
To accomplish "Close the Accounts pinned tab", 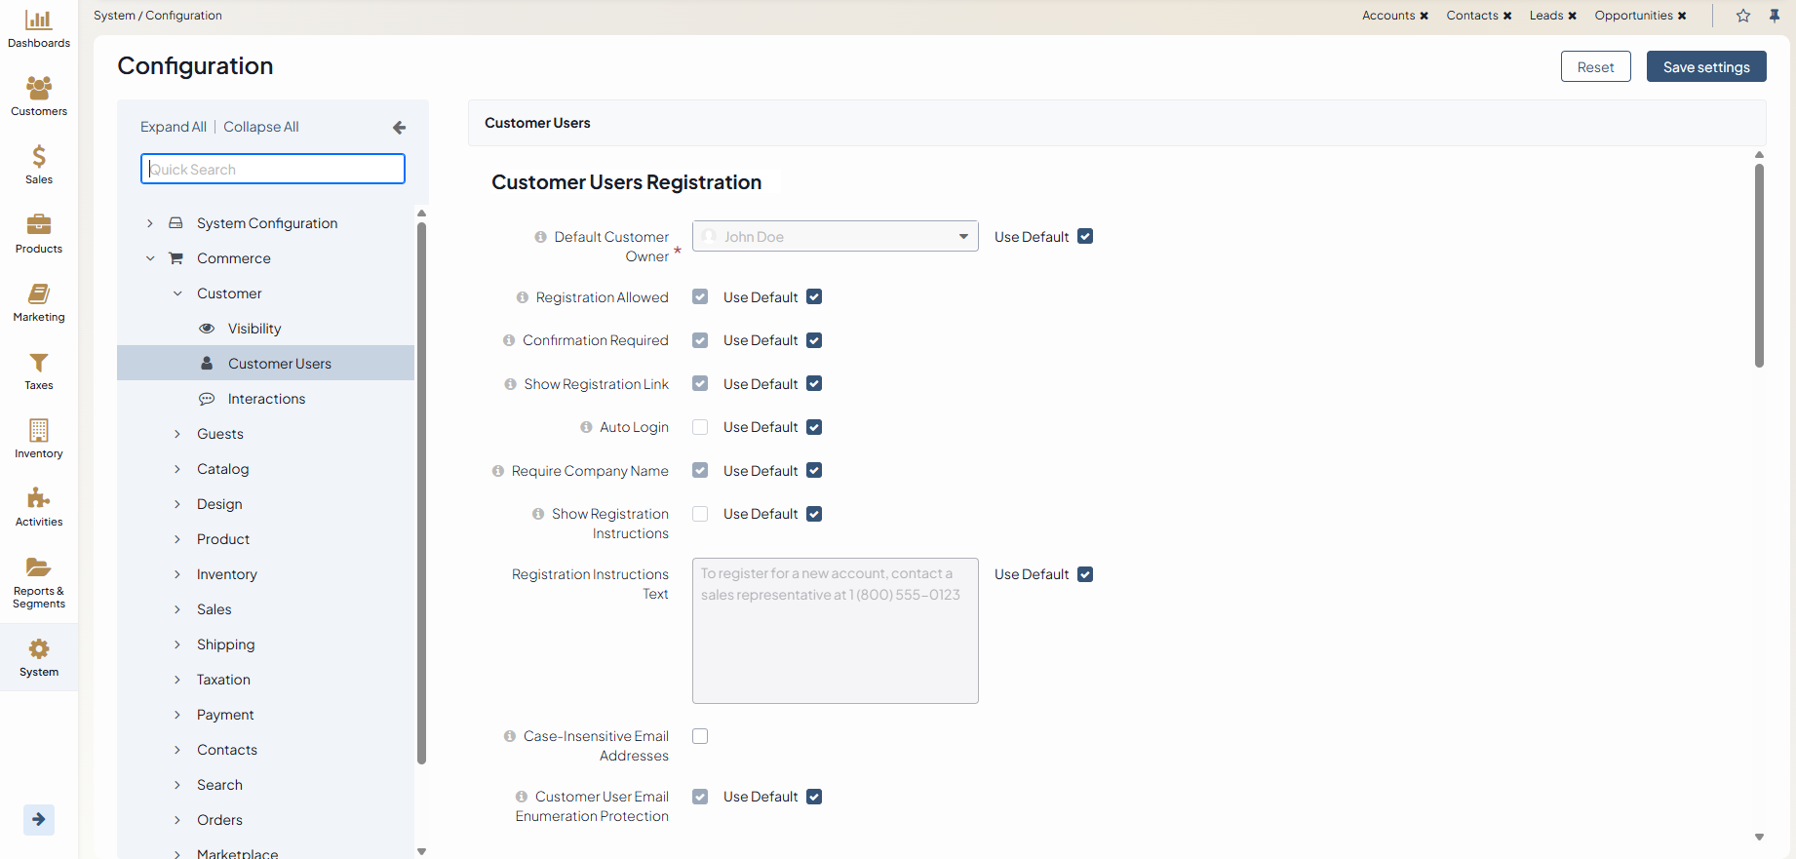I will tap(1425, 16).
